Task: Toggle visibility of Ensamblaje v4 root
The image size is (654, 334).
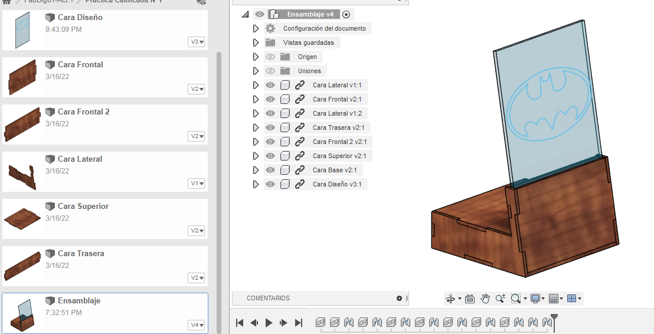Action: 260,15
